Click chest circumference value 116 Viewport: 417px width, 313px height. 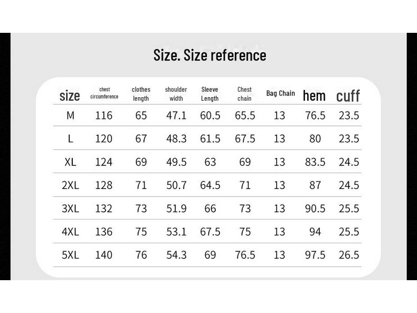tap(104, 116)
